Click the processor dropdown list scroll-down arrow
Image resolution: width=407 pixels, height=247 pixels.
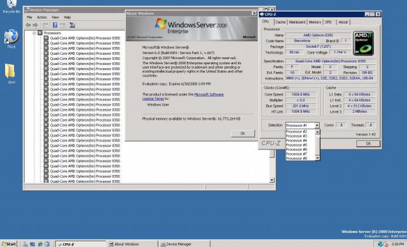(x=317, y=158)
